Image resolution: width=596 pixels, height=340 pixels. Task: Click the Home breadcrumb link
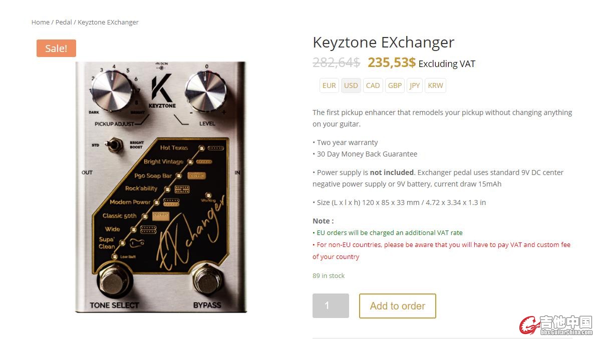coord(40,22)
